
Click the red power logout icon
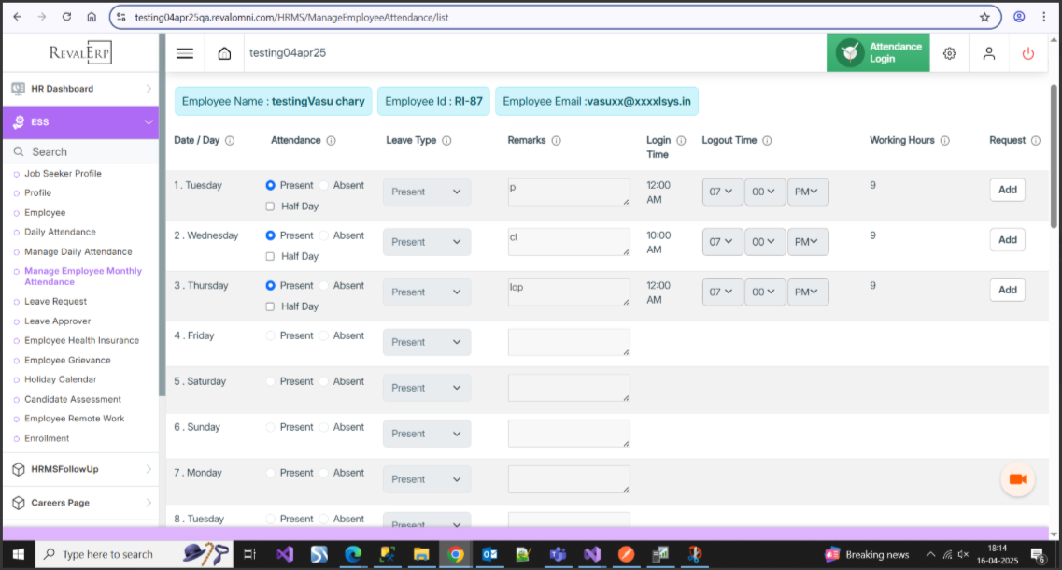[1028, 53]
